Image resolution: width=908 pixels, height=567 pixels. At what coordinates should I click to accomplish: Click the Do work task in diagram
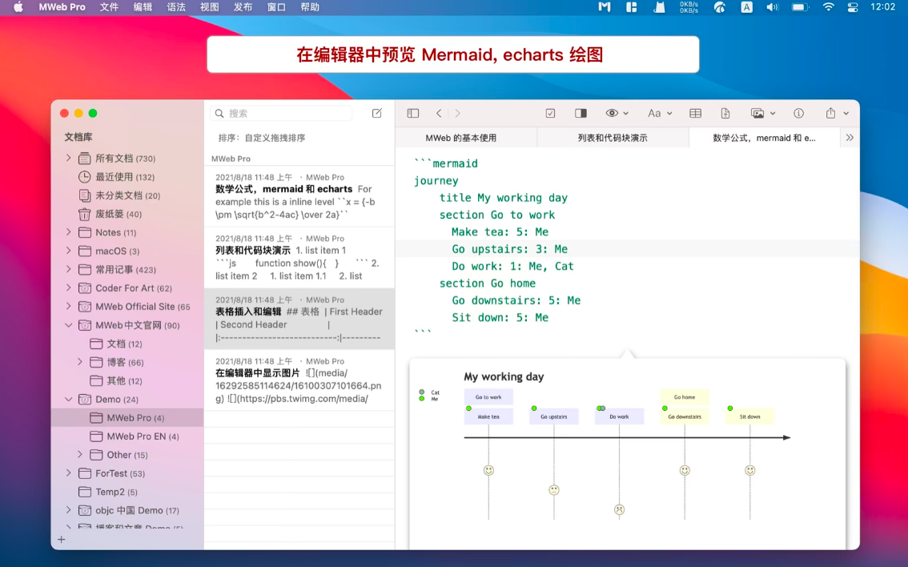(x=619, y=416)
